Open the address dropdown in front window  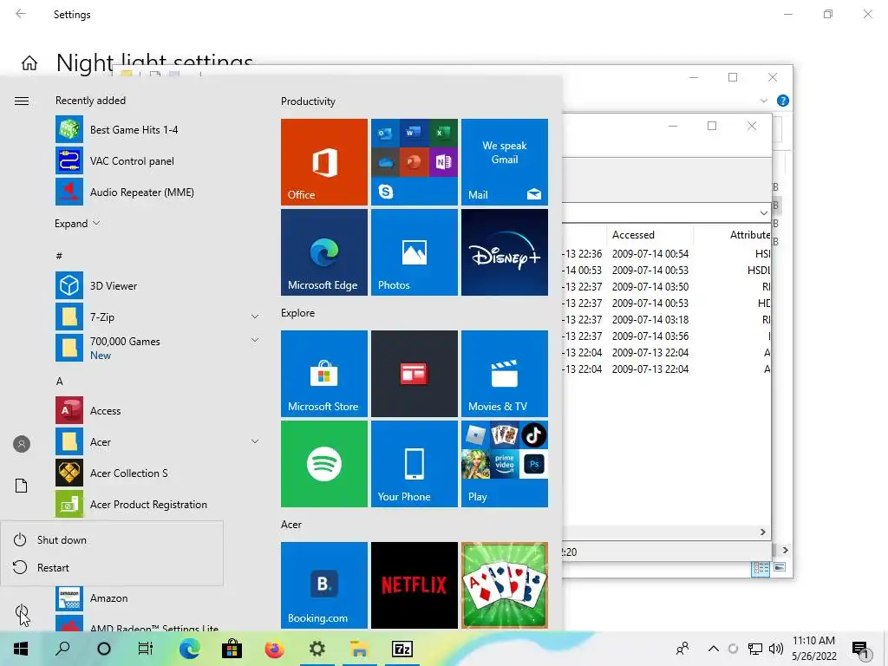tap(763, 213)
